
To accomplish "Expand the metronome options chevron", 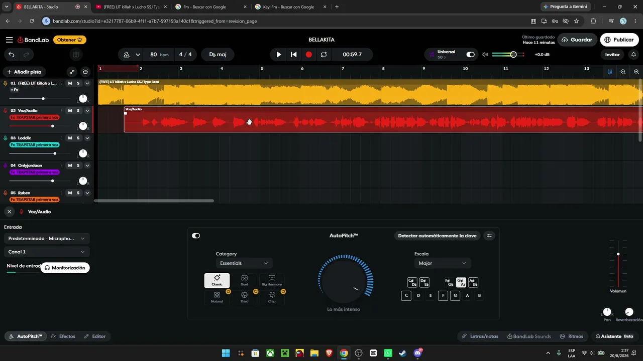I will pyautogui.click(x=138, y=55).
